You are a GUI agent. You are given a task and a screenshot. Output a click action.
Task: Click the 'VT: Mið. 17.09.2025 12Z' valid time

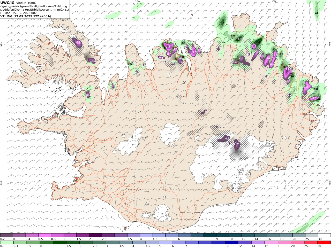pyautogui.click(x=19, y=16)
